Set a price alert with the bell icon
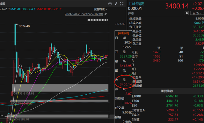The height and width of the screenshot is (123, 204). (186, 13)
